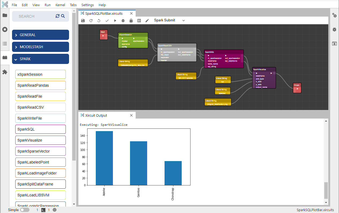Click the component SEARCH input field
The width and height of the screenshot is (339, 213).
(35, 16)
